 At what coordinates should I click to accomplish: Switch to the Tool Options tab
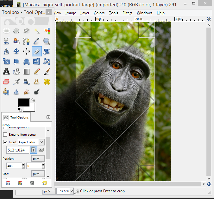16,117
